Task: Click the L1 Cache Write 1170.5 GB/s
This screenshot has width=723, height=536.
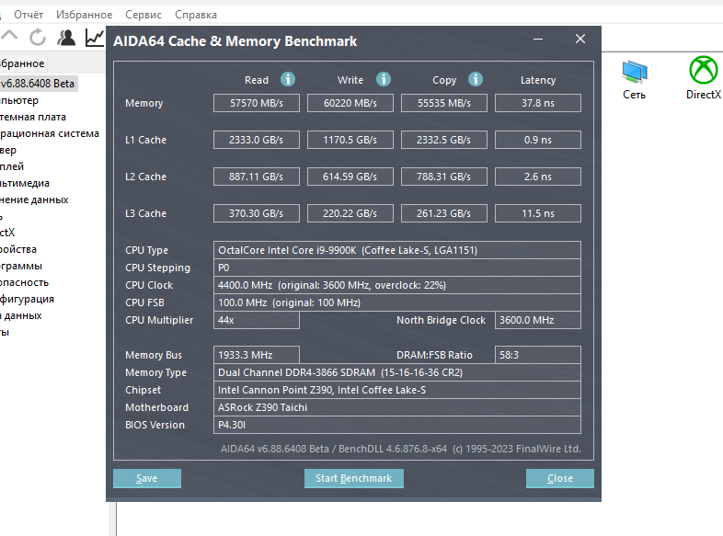Action: coord(350,140)
